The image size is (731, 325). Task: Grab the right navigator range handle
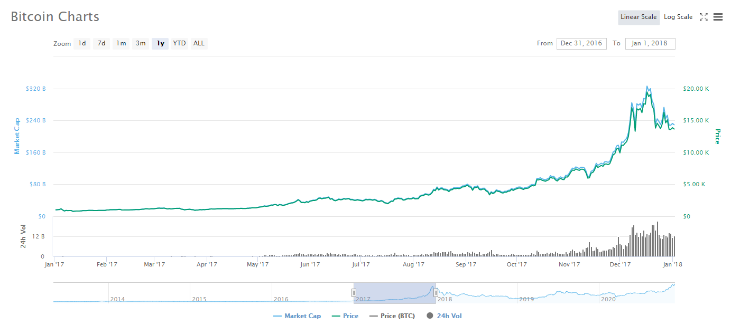tap(436, 293)
